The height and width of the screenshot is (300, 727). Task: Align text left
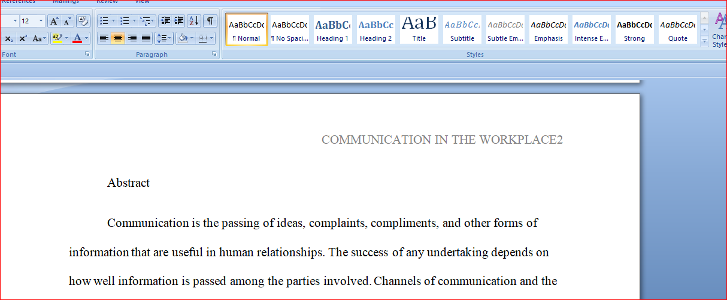click(x=104, y=38)
